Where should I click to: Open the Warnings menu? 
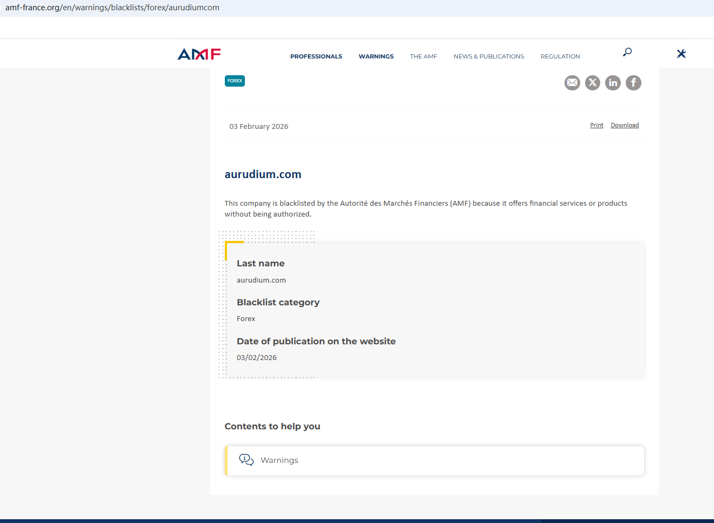click(x=376, y=56)
